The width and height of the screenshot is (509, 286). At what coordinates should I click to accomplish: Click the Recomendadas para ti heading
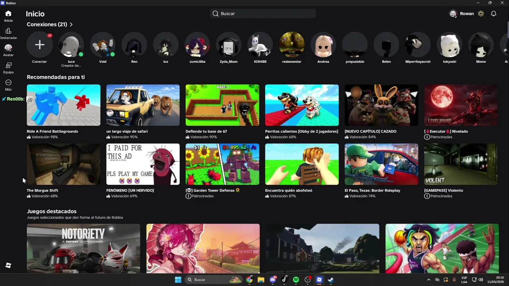click(56, 77)
